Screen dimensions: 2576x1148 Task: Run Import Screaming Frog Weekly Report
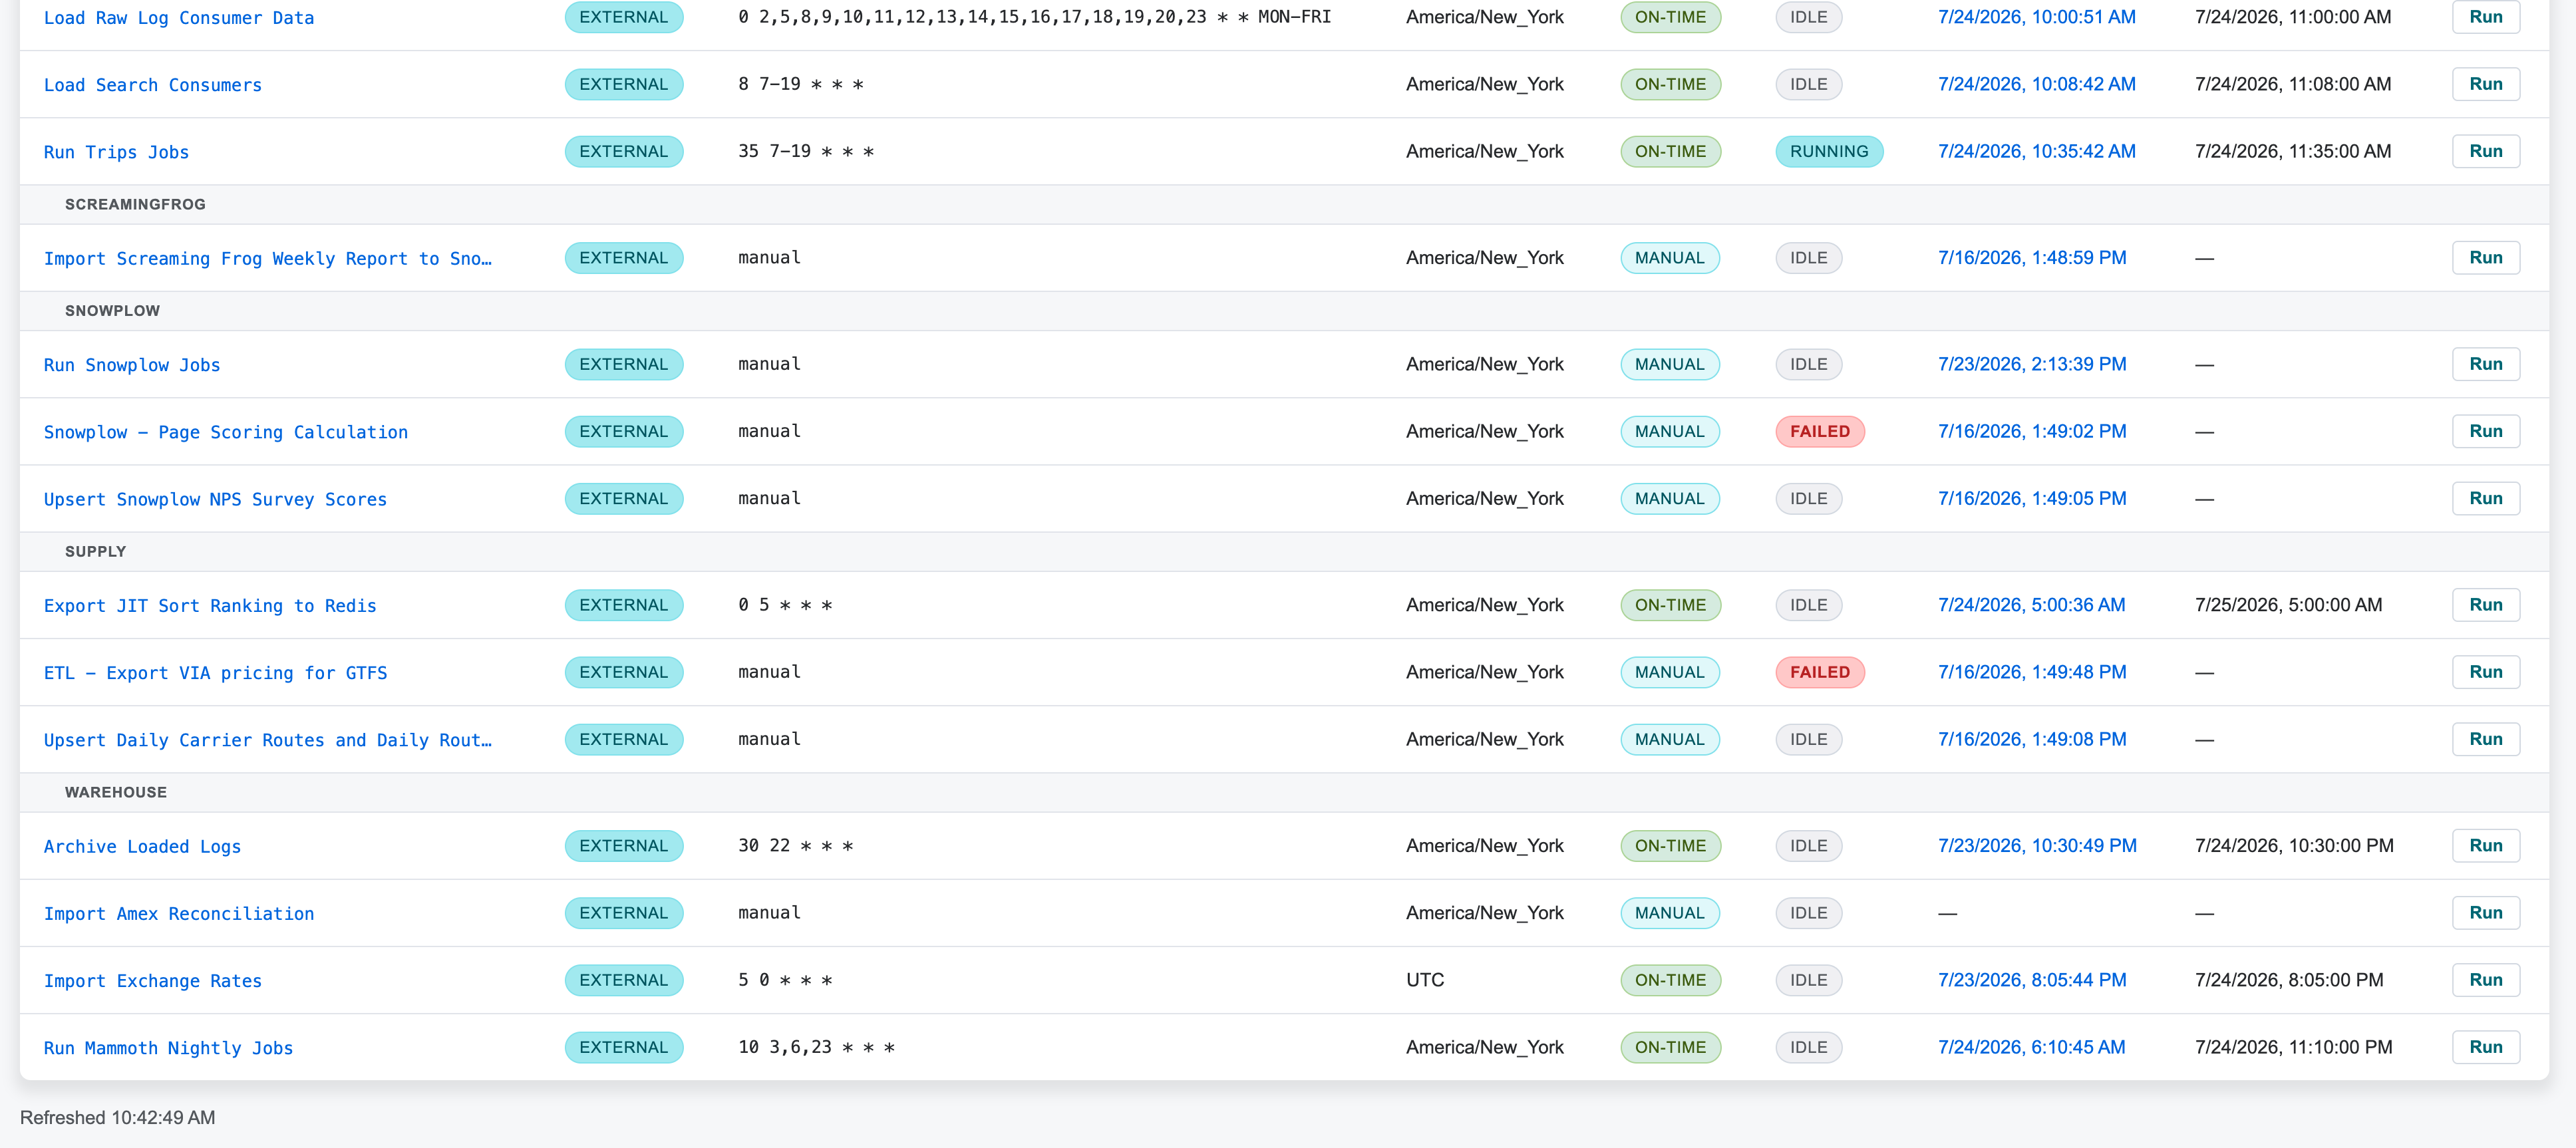[2486, 257]
